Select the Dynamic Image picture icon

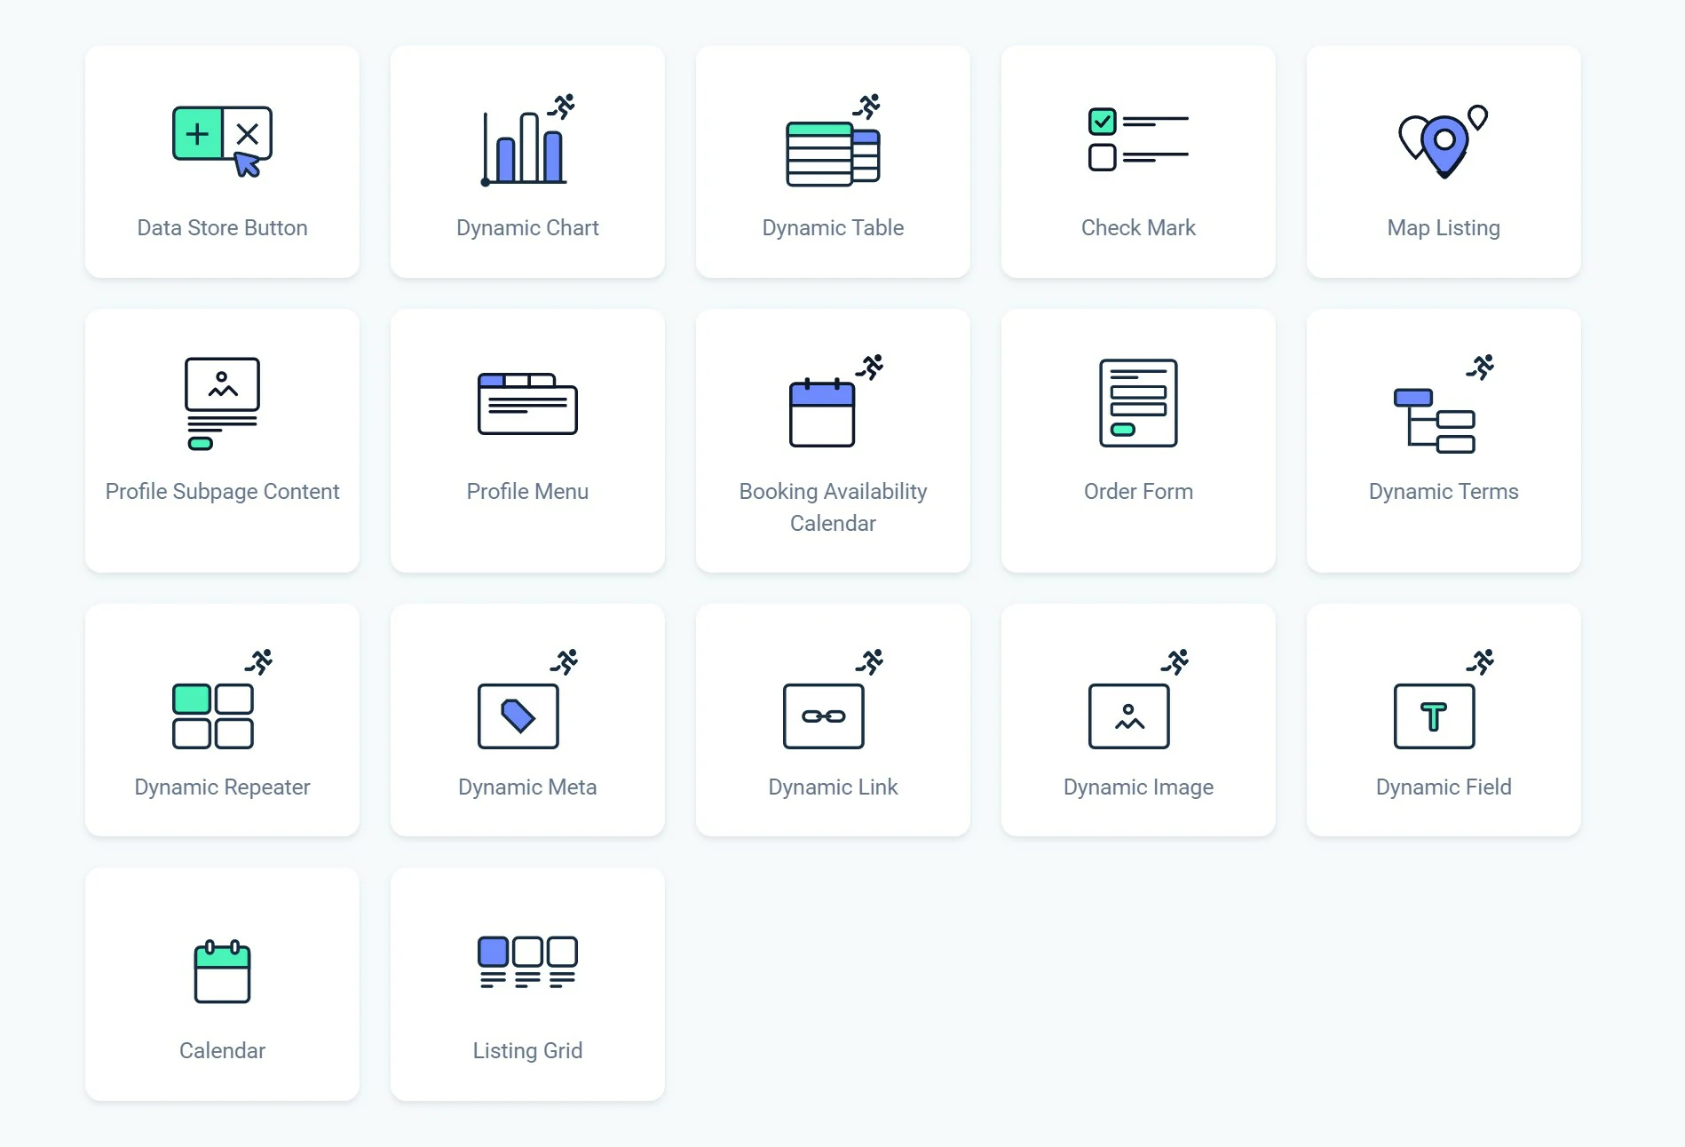click(x=1129, y=716)
